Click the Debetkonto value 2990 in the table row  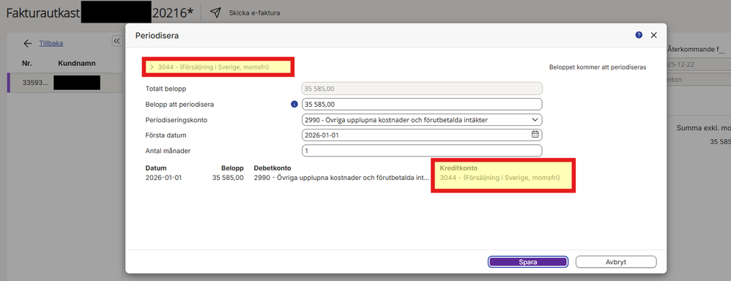point(341,178)
